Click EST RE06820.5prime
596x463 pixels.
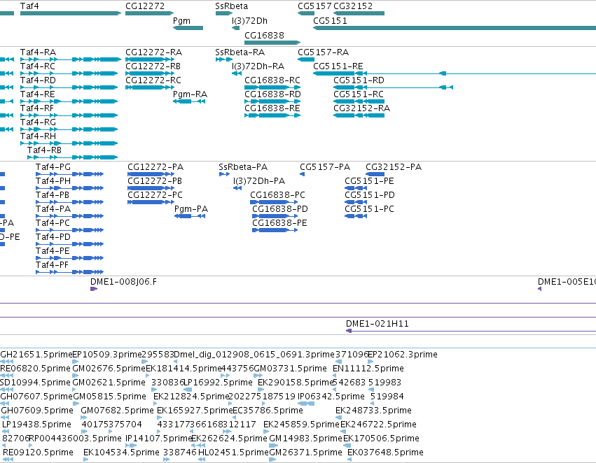tap(35, 369)
